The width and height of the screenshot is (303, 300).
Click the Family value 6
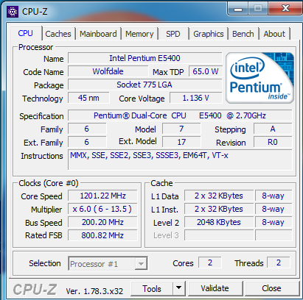click(87, 129)
